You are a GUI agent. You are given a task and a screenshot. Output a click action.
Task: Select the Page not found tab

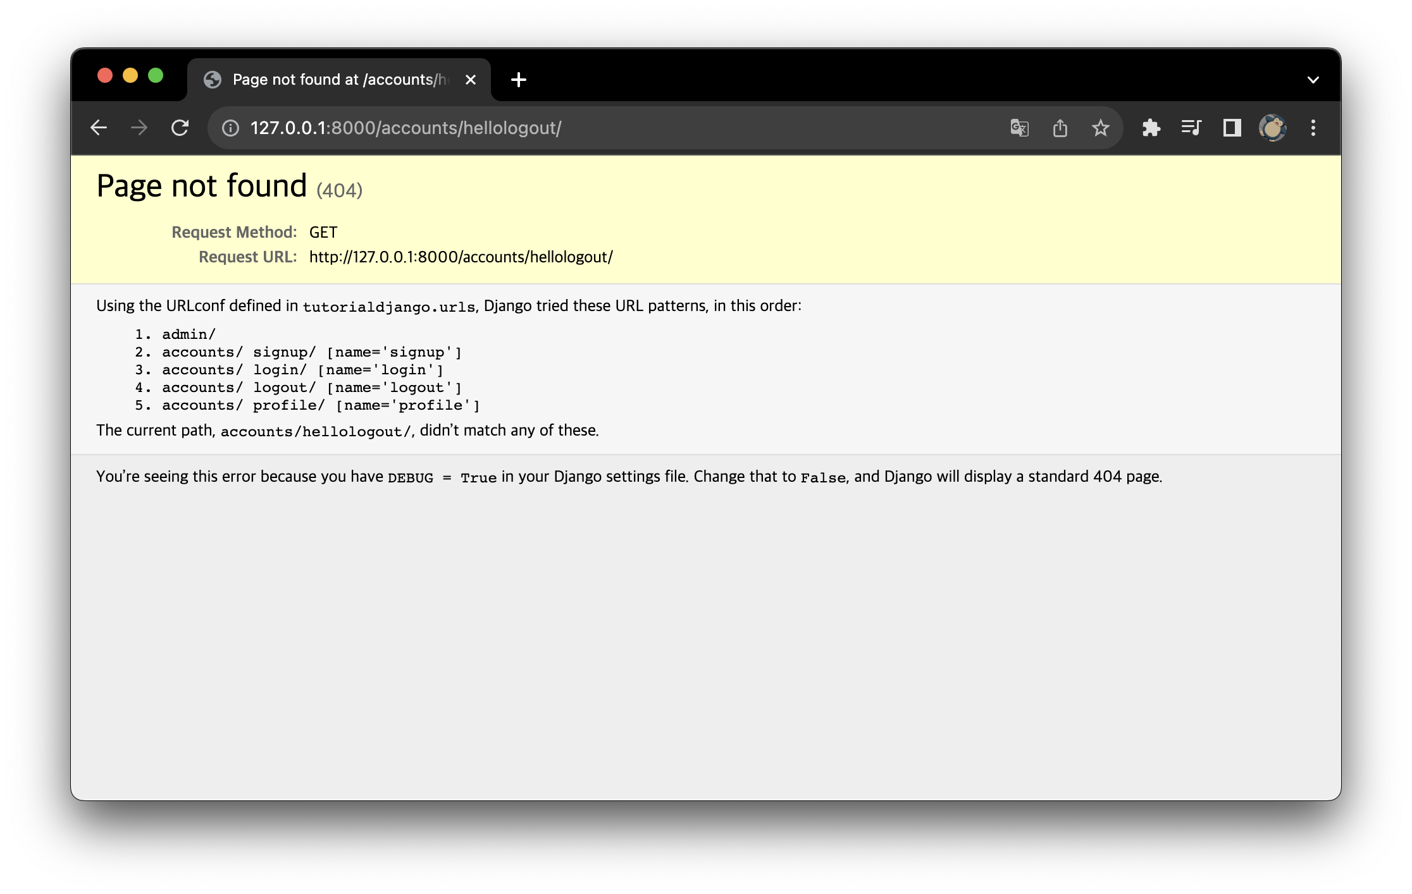(339, 80)
